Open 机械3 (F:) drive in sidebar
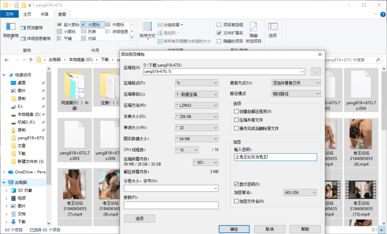 click(26, 122)
